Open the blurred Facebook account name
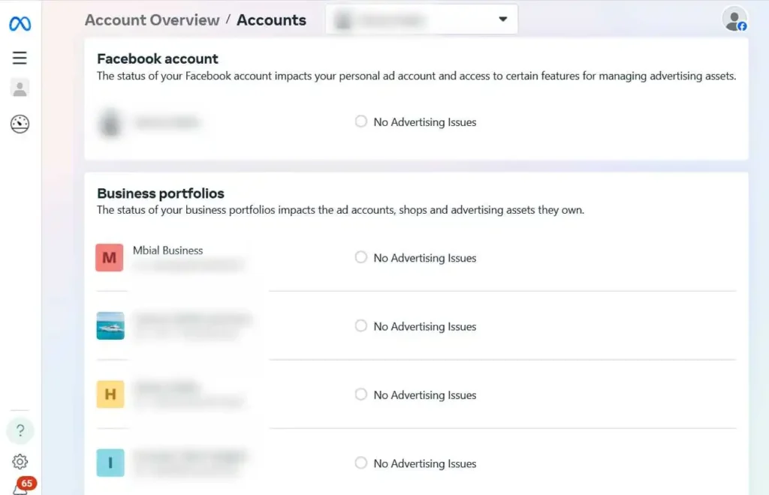 tap(167, 122)
